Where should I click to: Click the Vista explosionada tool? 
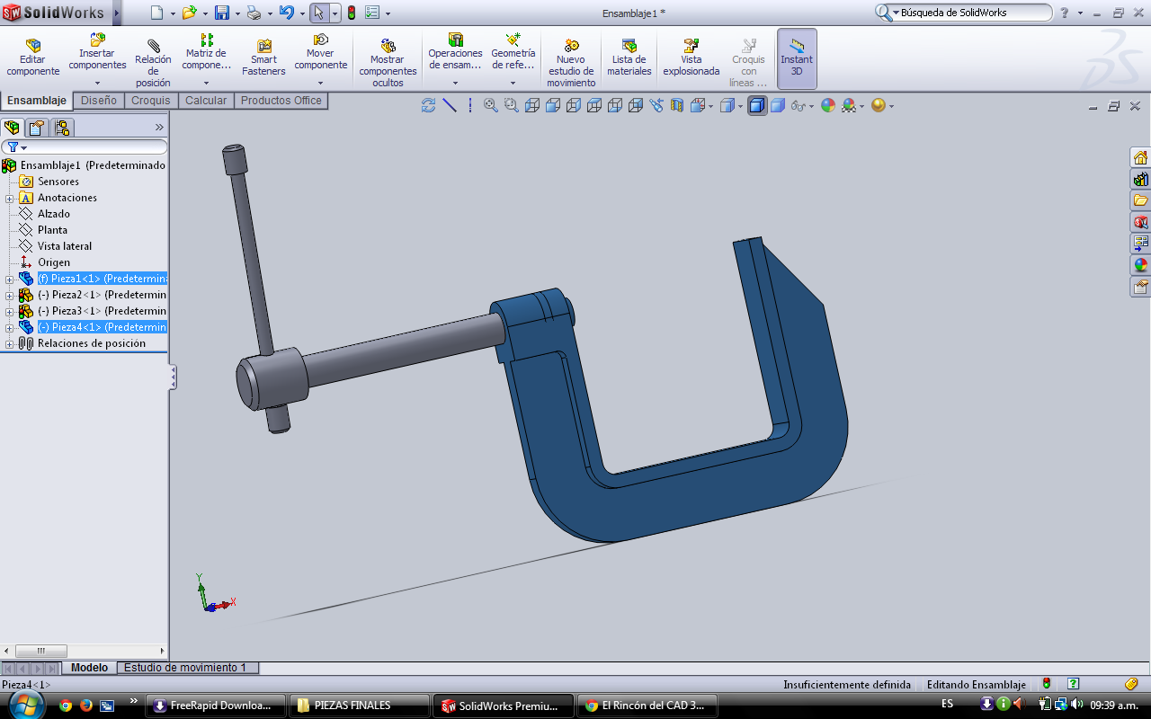tap(691, 58)
